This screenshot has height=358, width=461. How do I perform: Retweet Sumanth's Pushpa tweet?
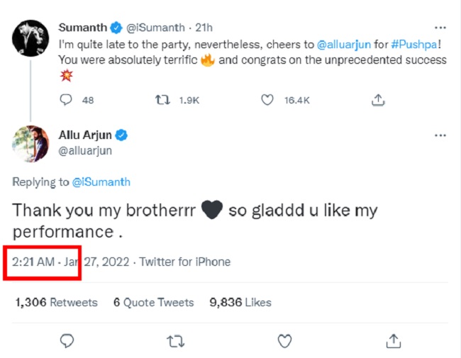162,100
